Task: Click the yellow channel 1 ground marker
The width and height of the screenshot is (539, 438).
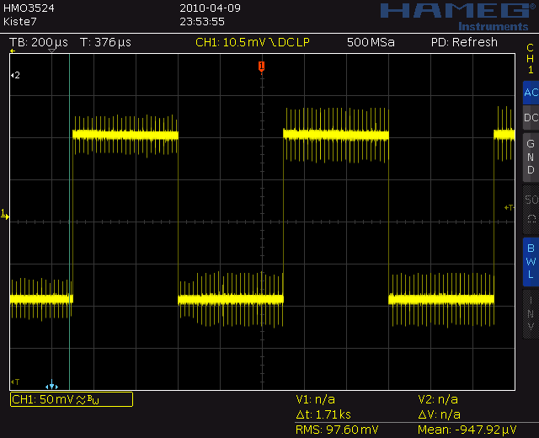Action: click(5, 214)
